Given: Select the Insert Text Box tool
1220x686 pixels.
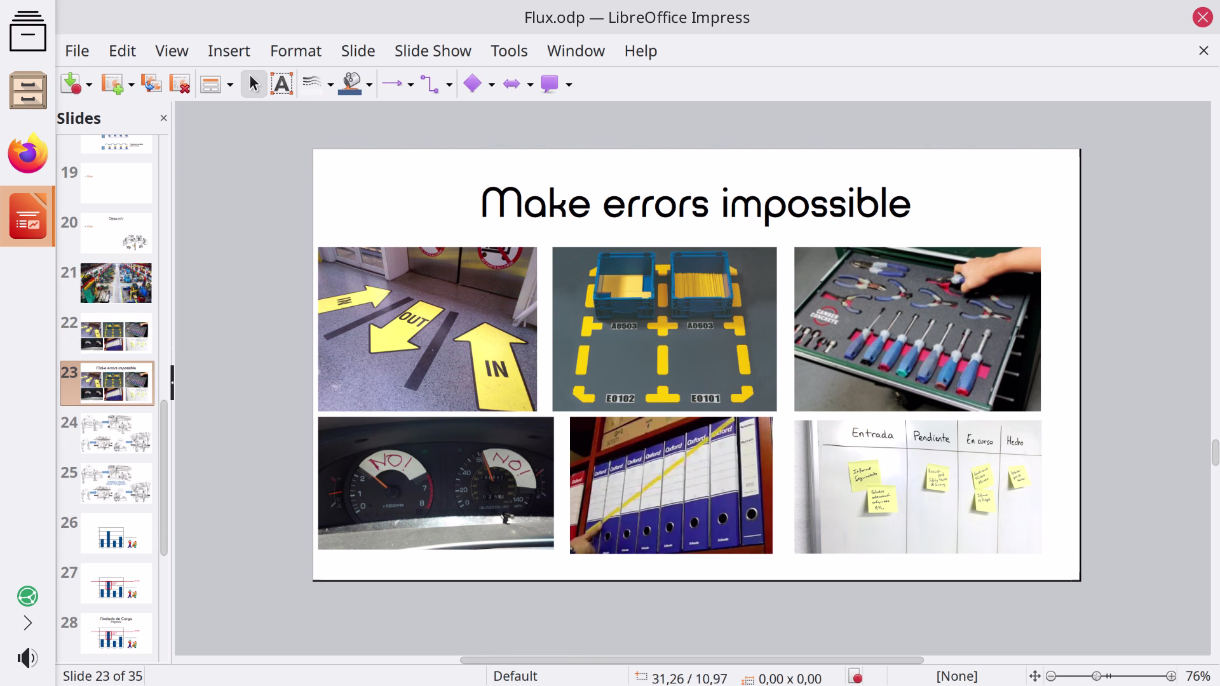Looking at the screenshot, I should [x=281, y=84].
